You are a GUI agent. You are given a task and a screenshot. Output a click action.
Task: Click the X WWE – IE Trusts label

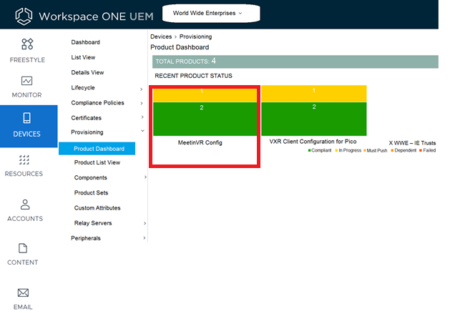click(x=412, y=143)
